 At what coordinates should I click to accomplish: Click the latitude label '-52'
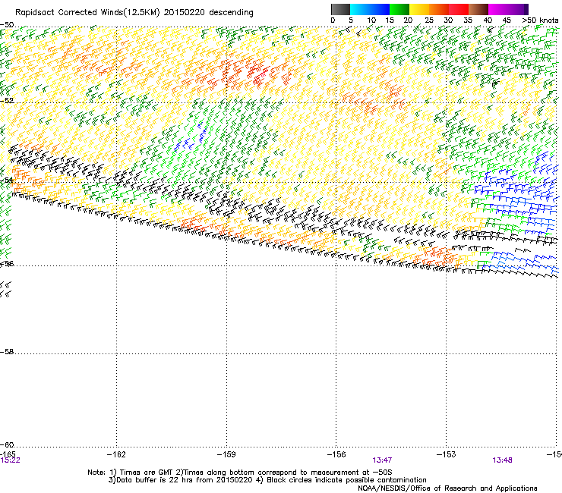pos(7,101)
